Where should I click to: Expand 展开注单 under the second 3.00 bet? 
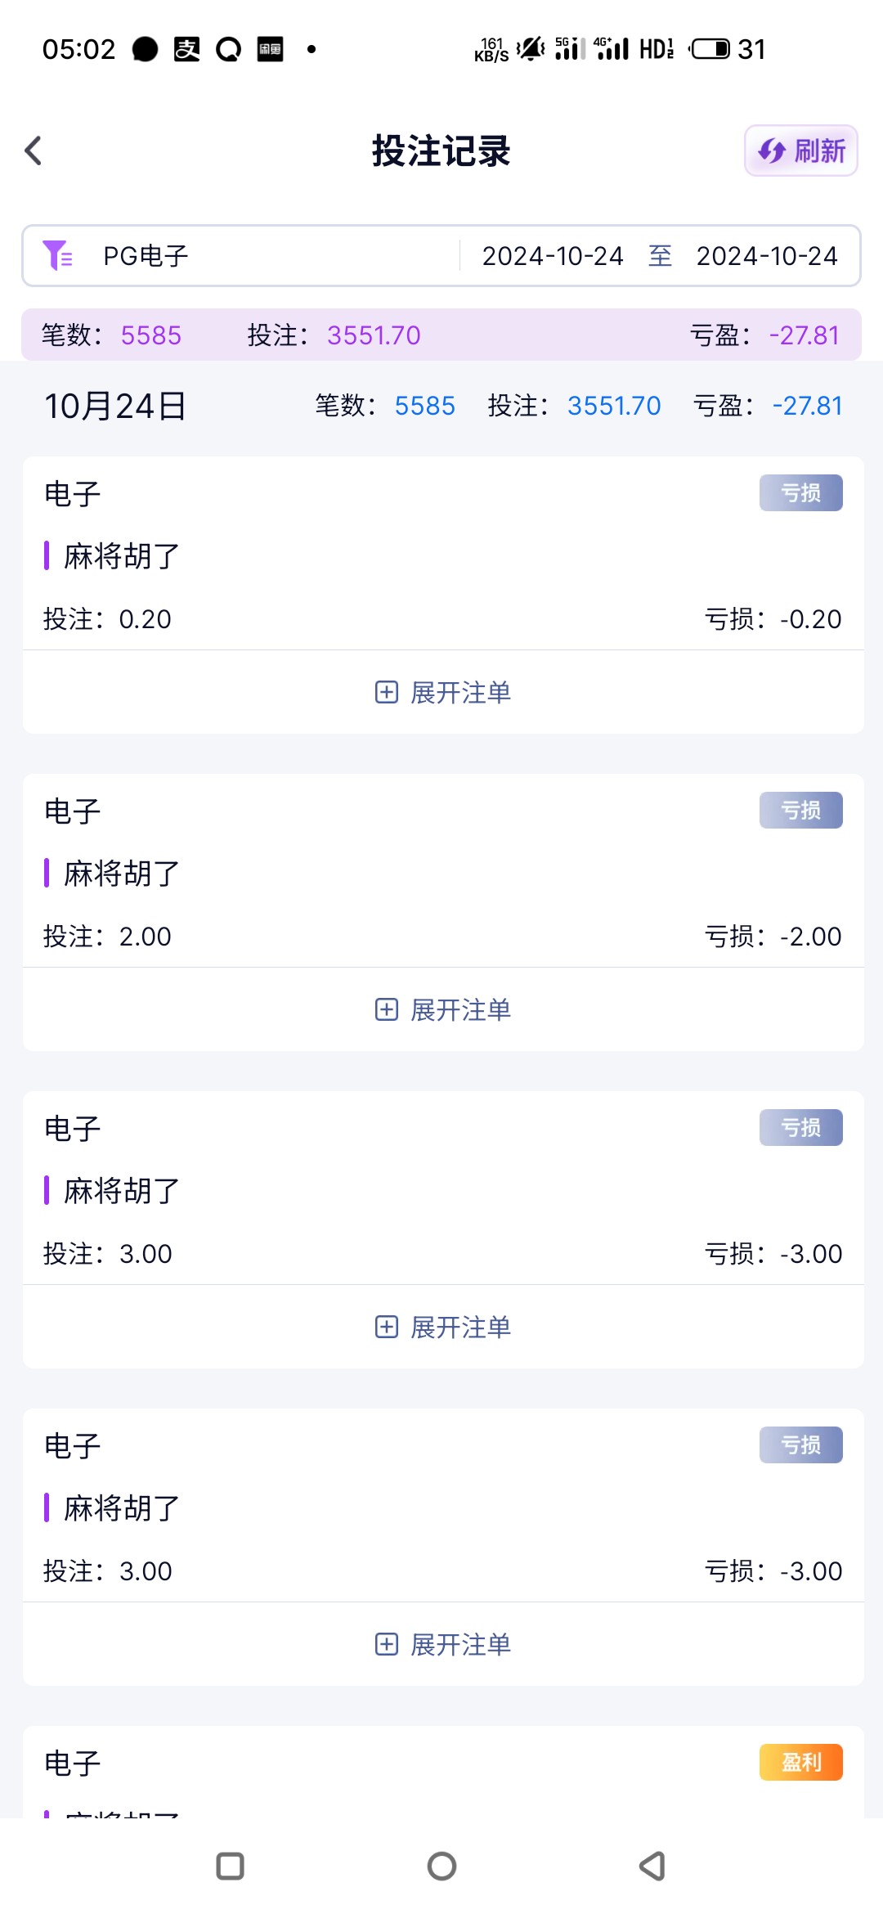click(460, 1645)
